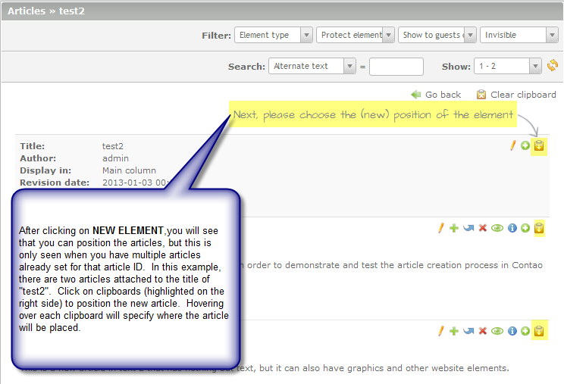Image resolution: width=564 pixels, height=384 pixels.
Task: Click the title value 'test2' in the header
Action: (x=113, y=146)
